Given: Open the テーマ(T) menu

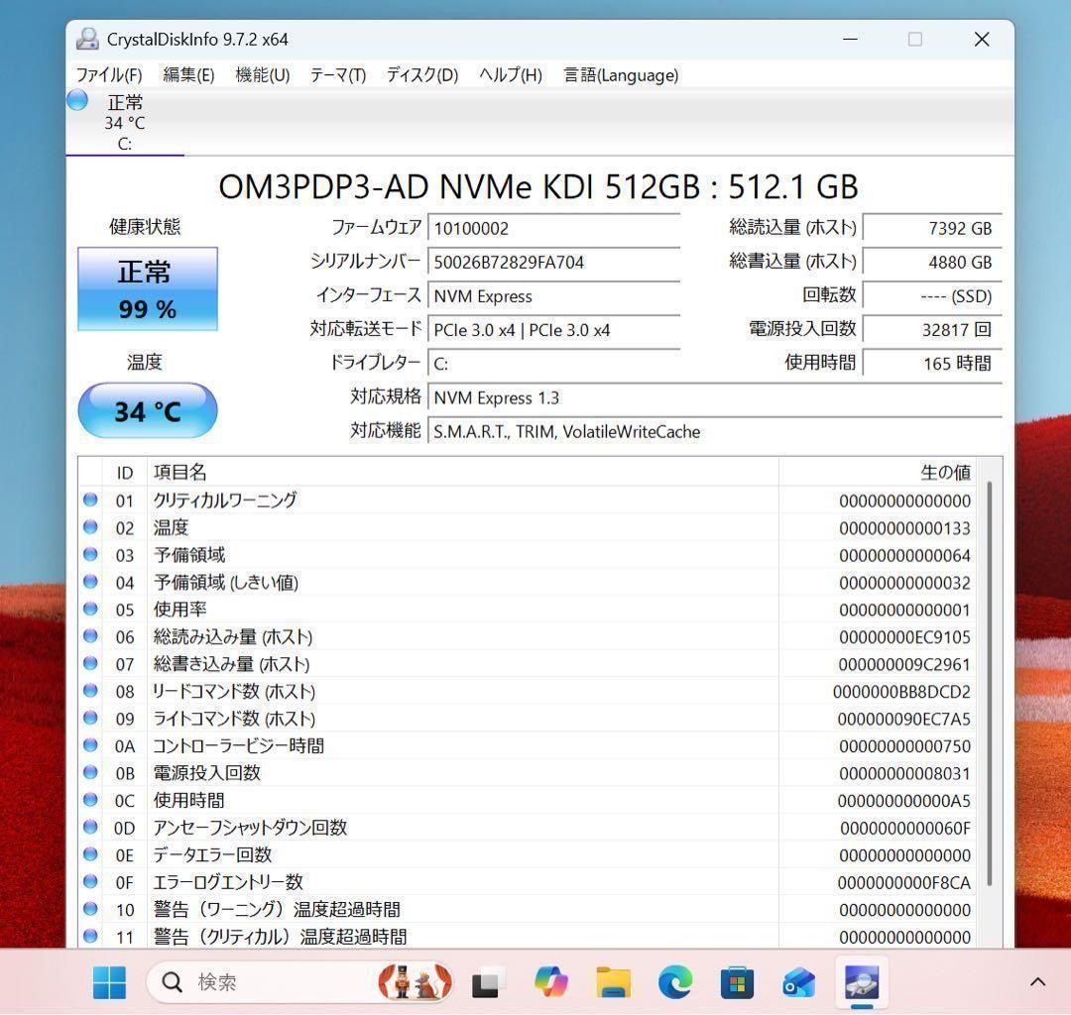Looking at the screenshot, I should tap(337, 74).
